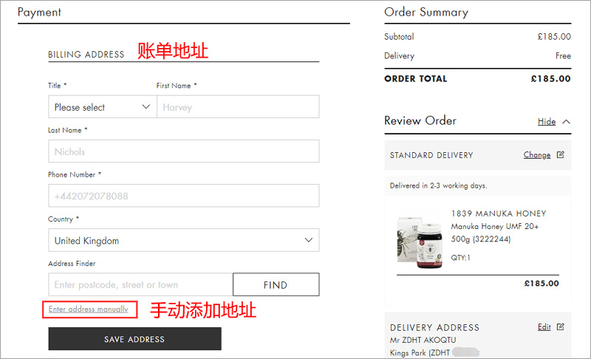
Task: Open the Title Please select dropdown
Action: pyautogui.click(x=103, y=106)
